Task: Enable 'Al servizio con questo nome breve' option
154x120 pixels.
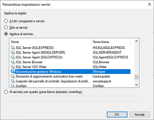Action: 6,92
